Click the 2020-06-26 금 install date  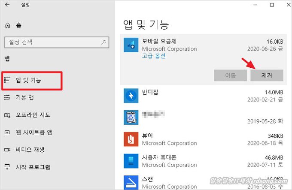265,49
